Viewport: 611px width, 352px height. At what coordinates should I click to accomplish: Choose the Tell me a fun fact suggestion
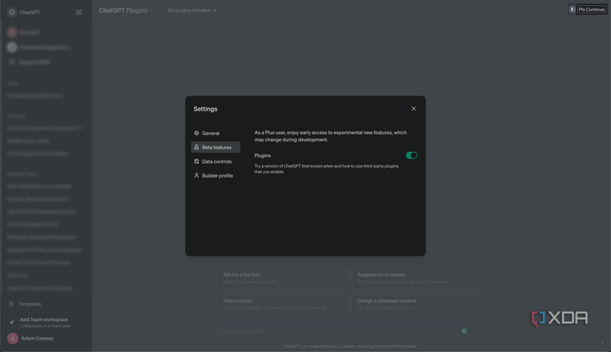coord(282,278)
